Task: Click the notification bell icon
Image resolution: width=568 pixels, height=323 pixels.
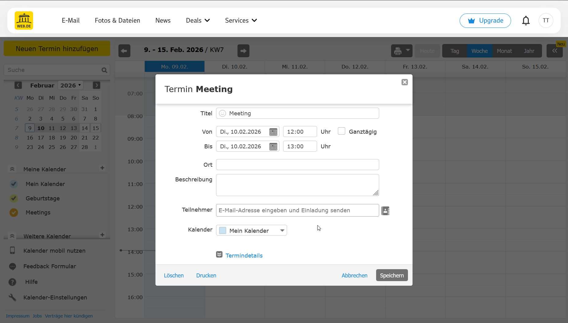Action: tap(526, 20)
